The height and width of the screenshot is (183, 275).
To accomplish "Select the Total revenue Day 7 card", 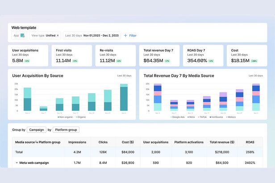I will click(x=159, y=55).
